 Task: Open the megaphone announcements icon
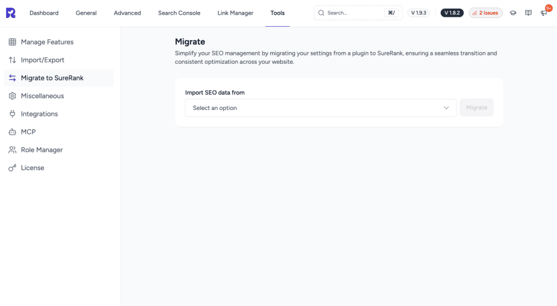(x=543, y=14)
